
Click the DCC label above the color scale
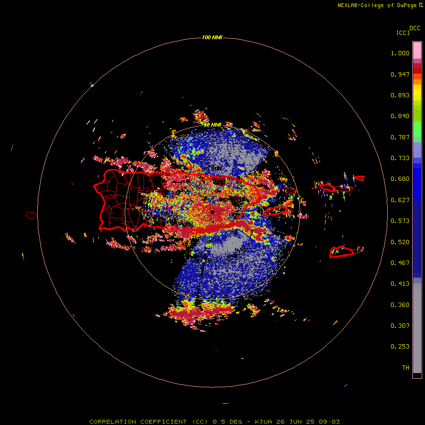(x=415, y=28)
